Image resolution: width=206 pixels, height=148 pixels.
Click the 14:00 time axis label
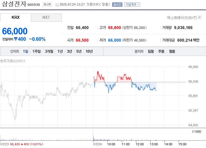pyautogui.click(x=168, y=144)
